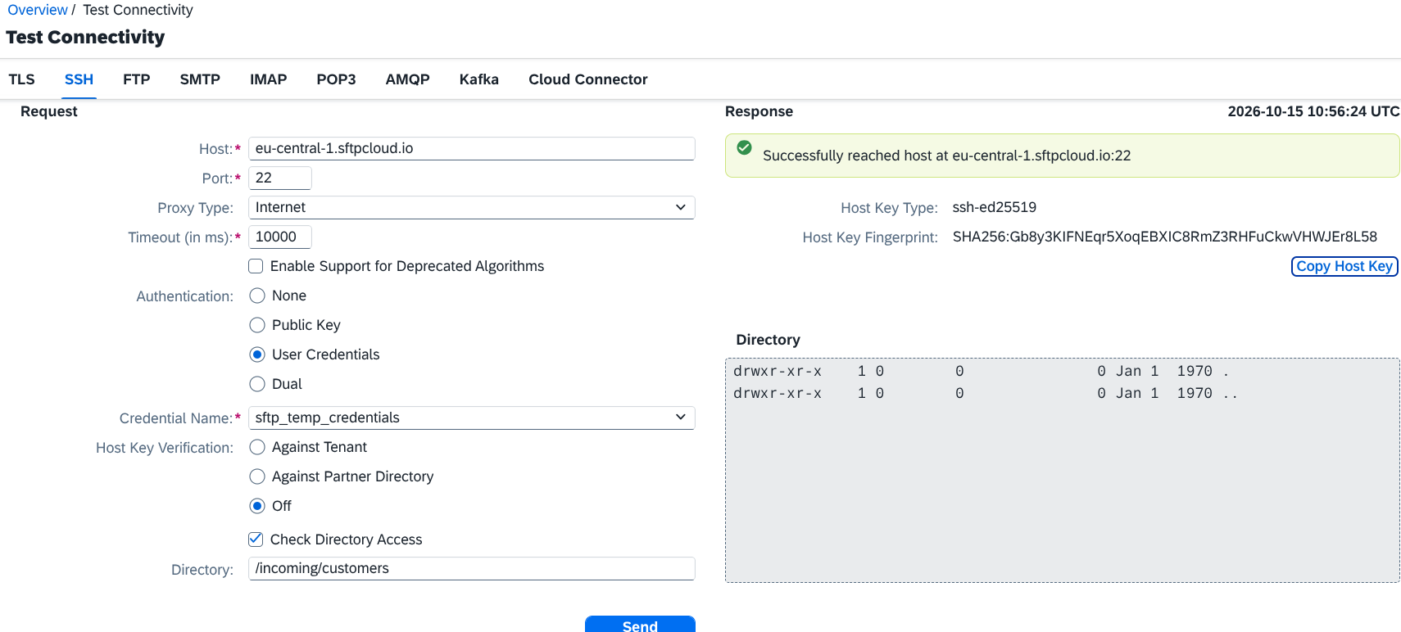Open the SMTP tab
The image size is (1401, 632).
tap(200, 79)
